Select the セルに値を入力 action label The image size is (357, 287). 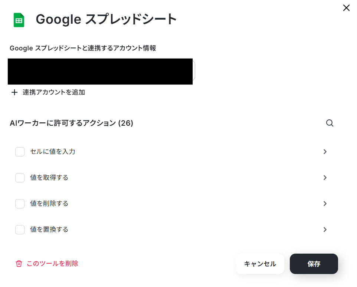coord(53,151)
